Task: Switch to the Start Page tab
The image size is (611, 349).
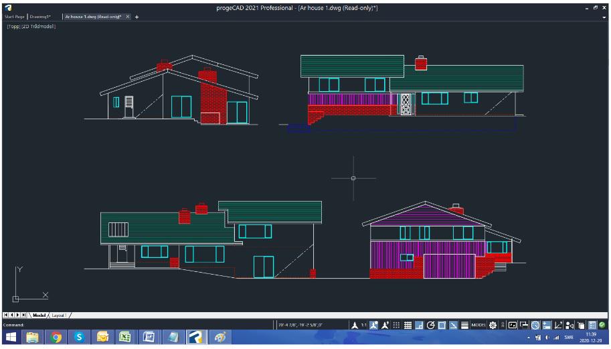Action: click(x=15, y=17)
